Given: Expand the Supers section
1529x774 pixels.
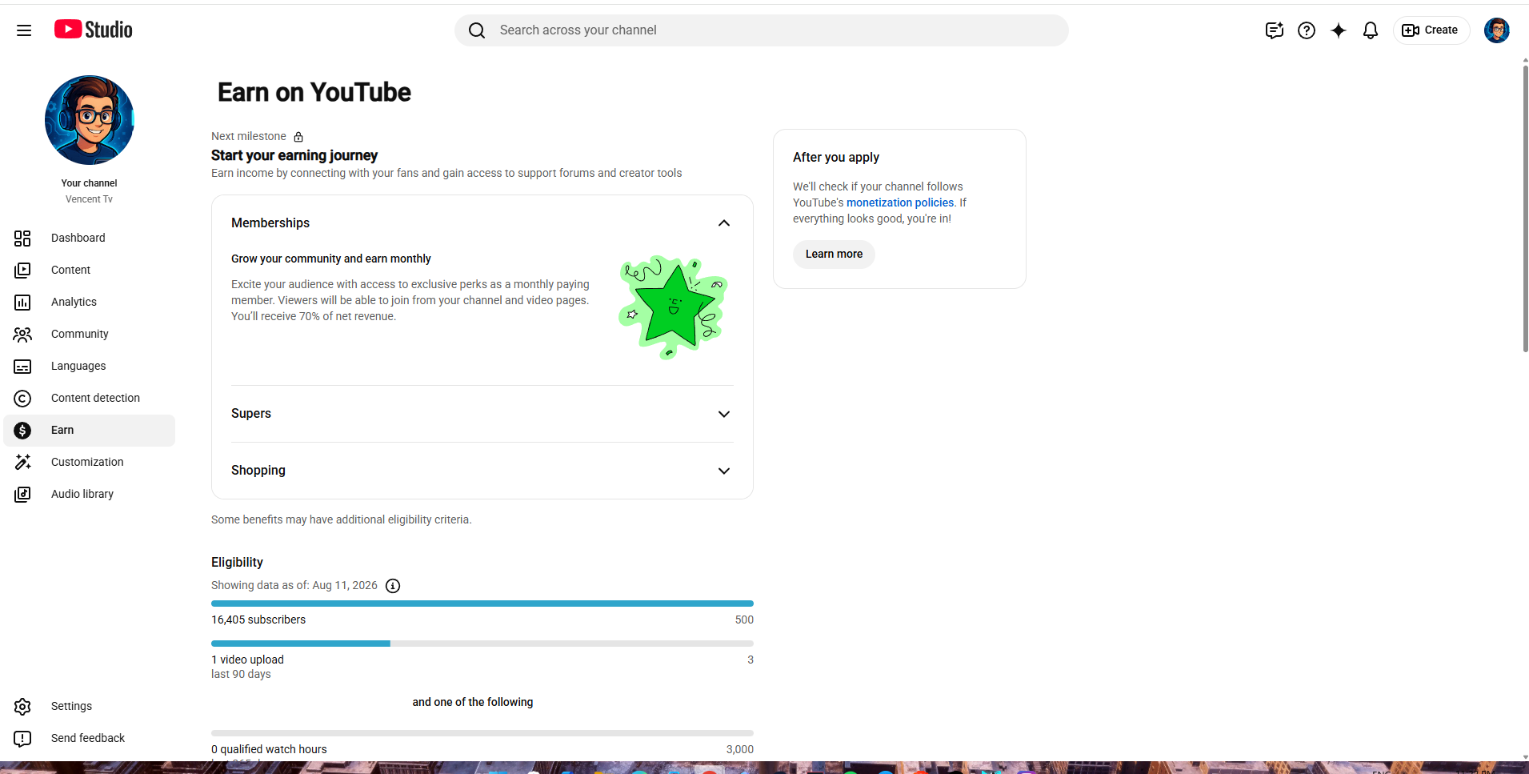Looking at the screenshot, I should coord(724,414).
